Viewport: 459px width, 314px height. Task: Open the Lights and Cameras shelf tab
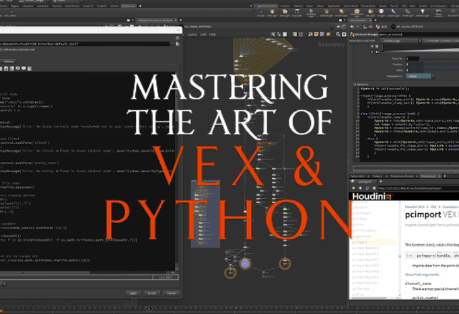269,6
